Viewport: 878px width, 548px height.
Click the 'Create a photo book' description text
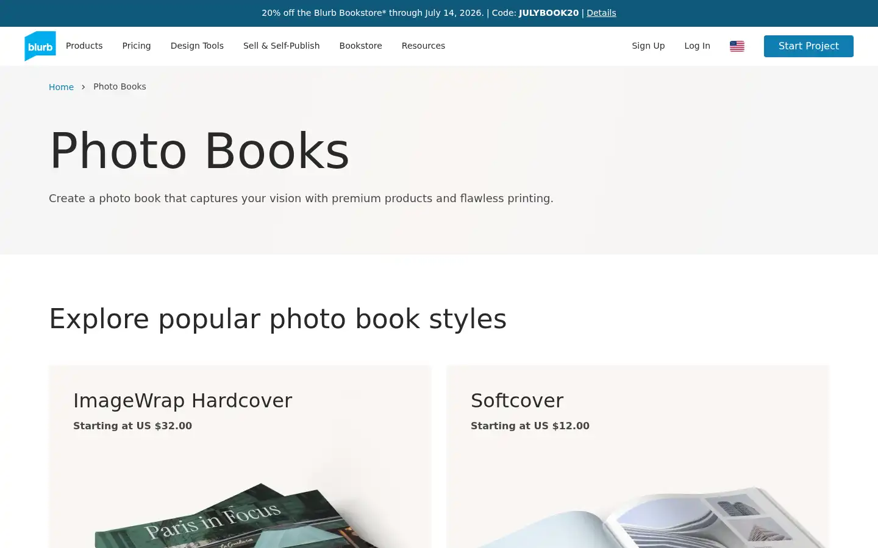(301, 198)
